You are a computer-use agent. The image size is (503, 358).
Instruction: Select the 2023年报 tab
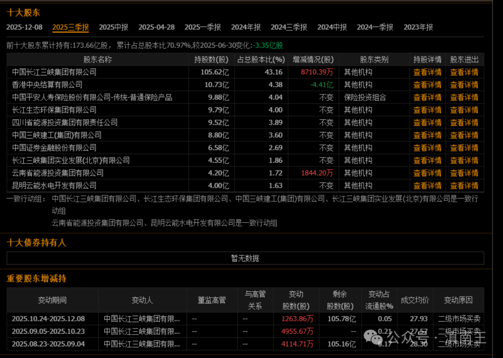click(x=418, y=28)
